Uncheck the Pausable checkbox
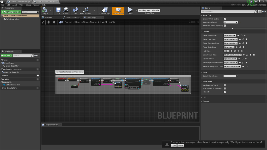 pyautogui.click(x=225, y=92)
